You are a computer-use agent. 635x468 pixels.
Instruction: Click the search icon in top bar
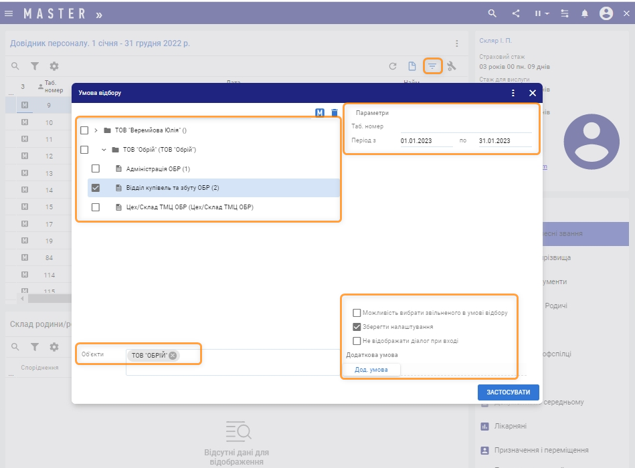(492, 13)
